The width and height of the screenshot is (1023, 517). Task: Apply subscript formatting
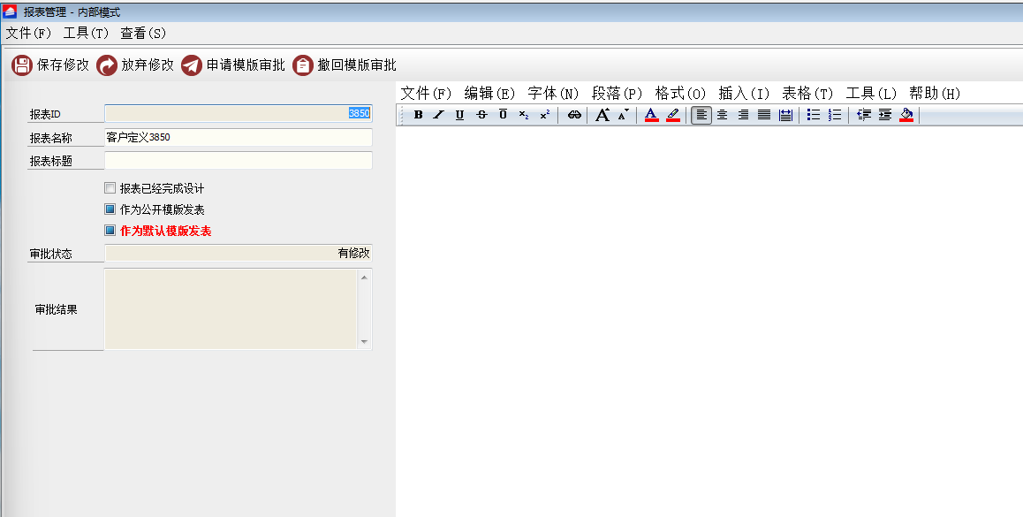point(524,115)
